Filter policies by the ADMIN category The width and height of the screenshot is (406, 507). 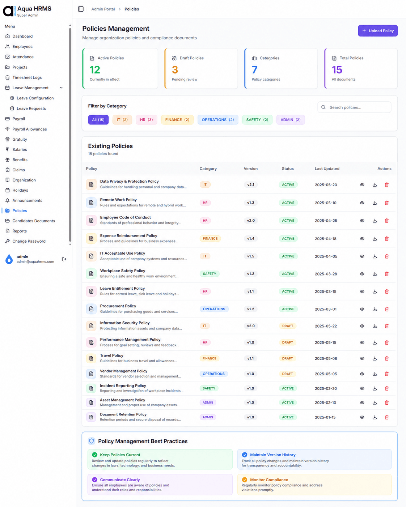point(291,120)
